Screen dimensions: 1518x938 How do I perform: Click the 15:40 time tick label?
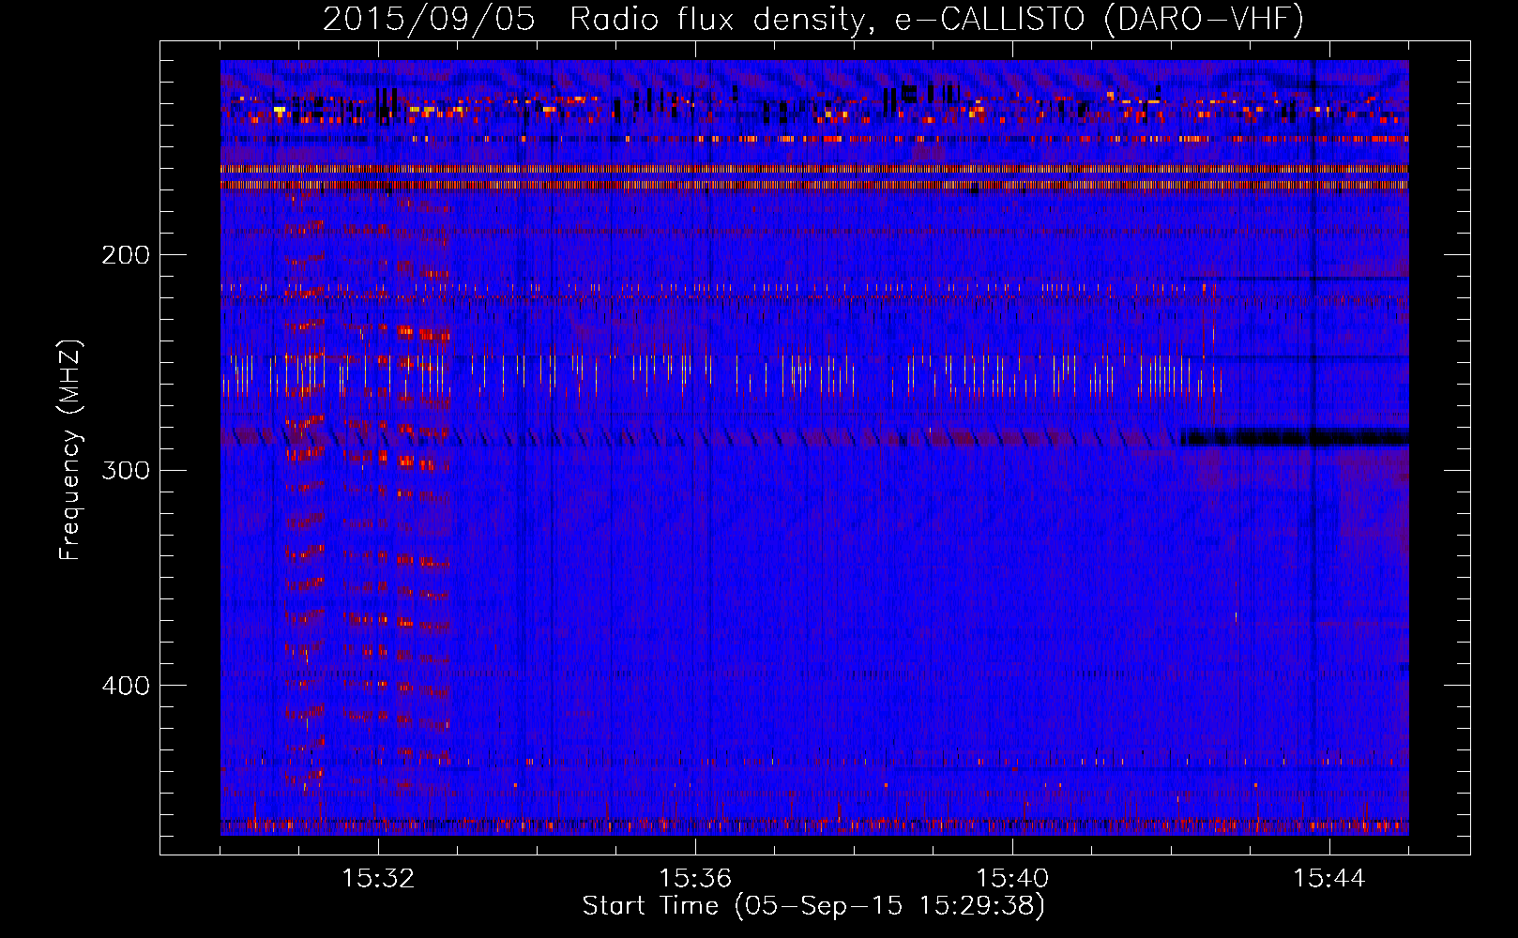point(1012,879)
